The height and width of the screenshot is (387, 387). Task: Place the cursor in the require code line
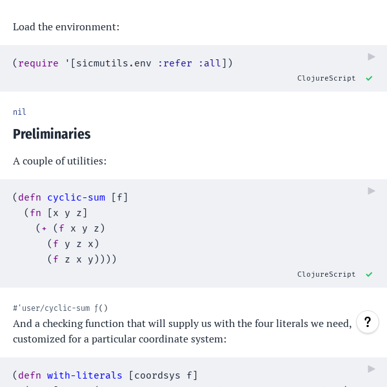[123, 63]
